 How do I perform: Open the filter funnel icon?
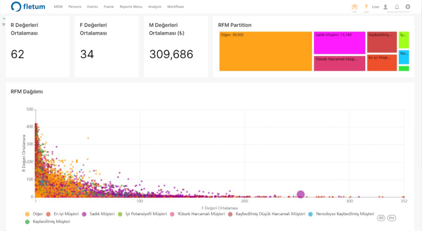4,24
